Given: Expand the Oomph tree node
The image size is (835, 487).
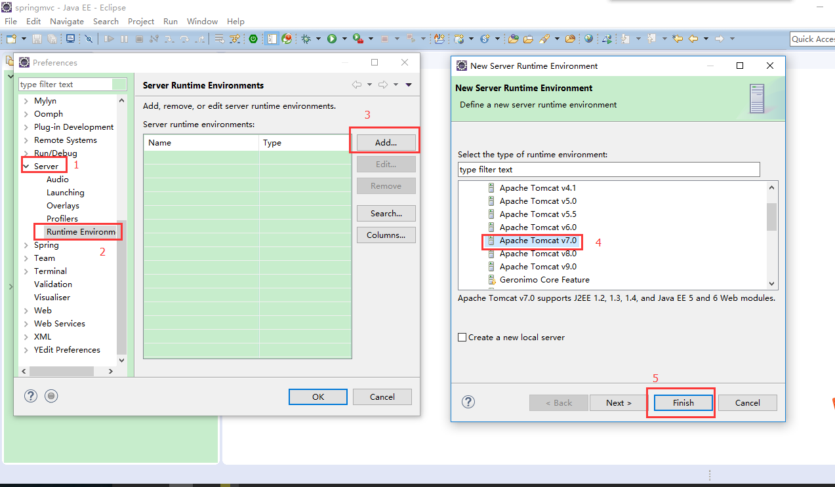Looking at the screenshot, I should 26,114.
